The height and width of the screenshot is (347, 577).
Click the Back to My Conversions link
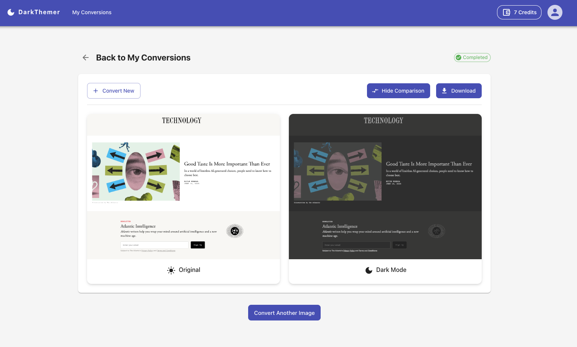pyautogui.click(x=144, y=58)
